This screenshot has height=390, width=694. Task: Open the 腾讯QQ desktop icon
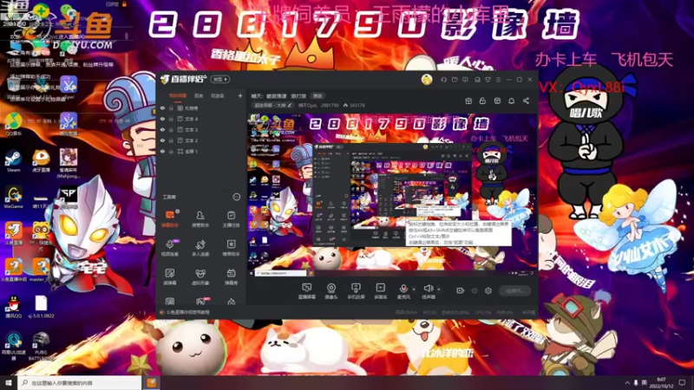tap(13, 307)
